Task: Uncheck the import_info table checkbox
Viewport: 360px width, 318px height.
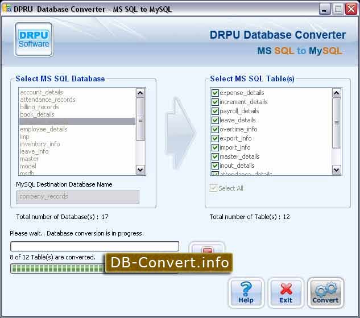Action: [215, 147]
